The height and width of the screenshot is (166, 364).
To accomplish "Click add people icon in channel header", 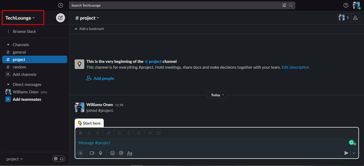I will 355,18.
